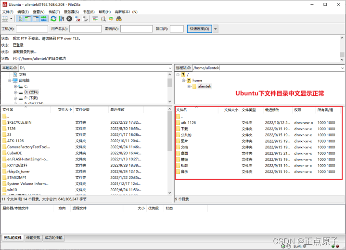Focus the 主机(H) host field
The height and width of the screenshot is (250, 346).
coord(32,29)
